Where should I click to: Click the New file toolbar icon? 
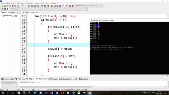point(2,6)
